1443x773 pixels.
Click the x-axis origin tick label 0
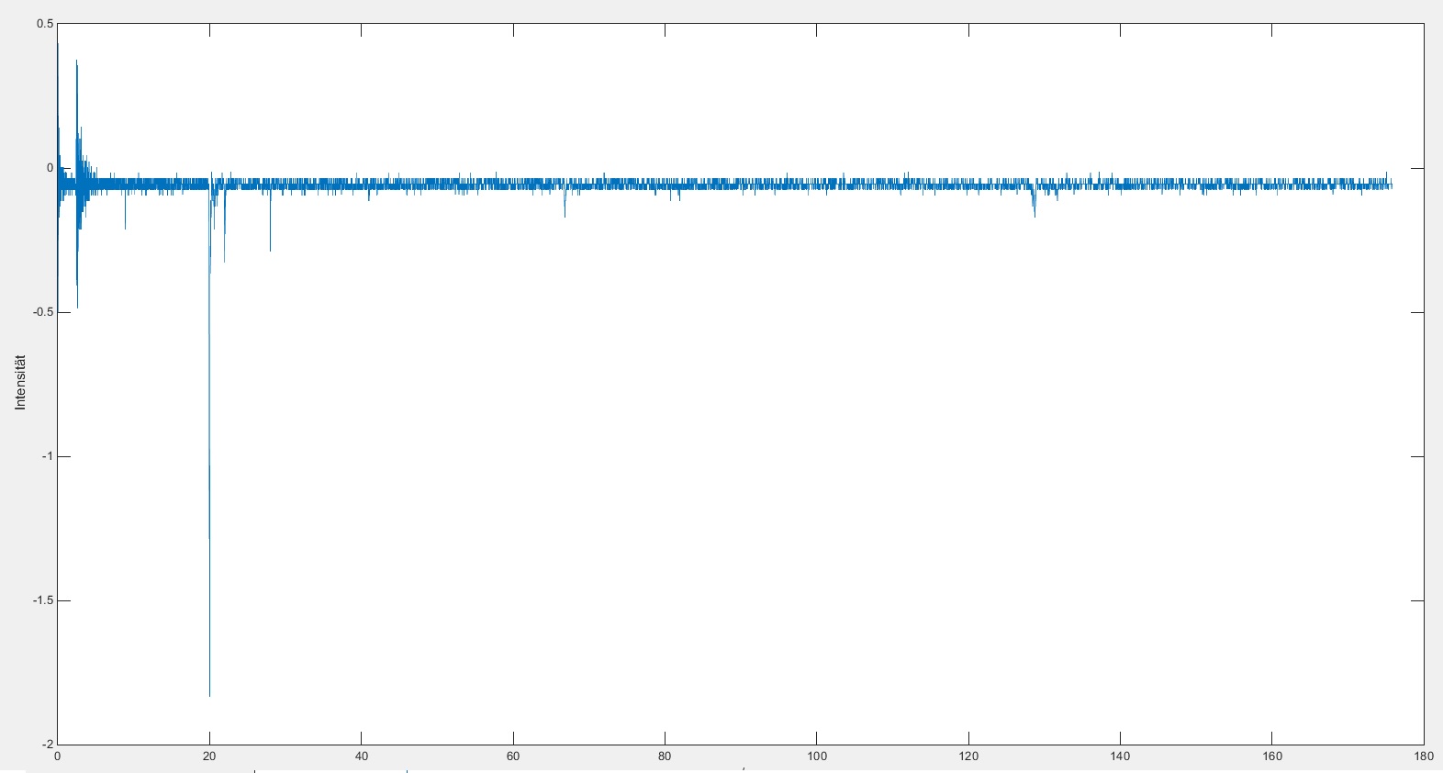click(57, 756)
